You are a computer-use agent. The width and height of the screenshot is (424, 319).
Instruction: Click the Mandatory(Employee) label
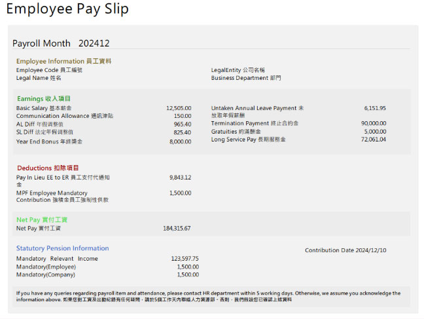click(46, 267)
